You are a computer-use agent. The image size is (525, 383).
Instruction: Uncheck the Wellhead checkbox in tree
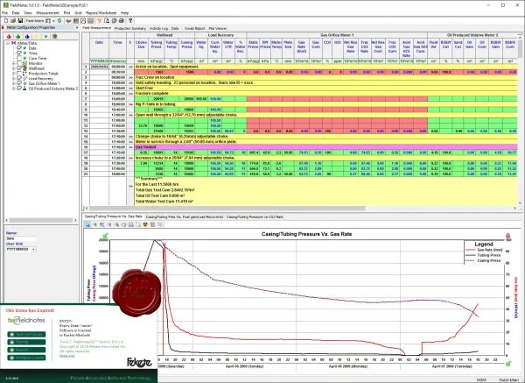click(19, 68)
